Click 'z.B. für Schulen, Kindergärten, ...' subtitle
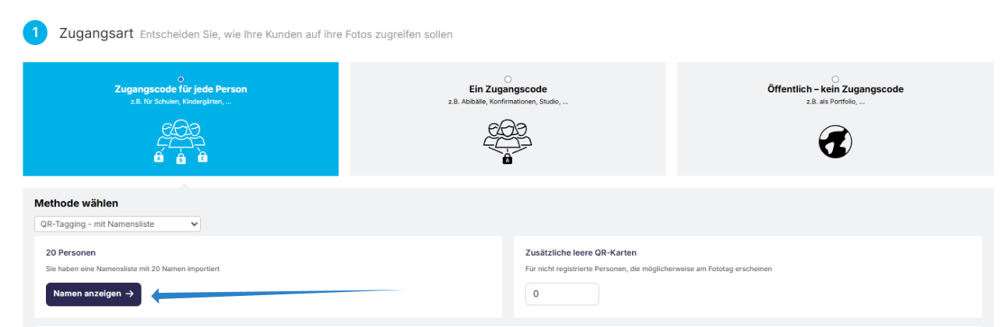The height and width of the screenshot is (327, 1008). tap(181, 102)
